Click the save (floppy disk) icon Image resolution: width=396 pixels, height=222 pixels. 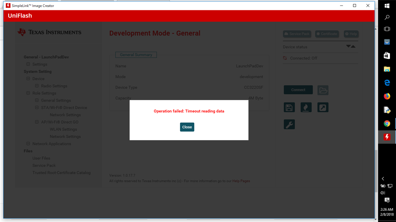pos(289,107)
